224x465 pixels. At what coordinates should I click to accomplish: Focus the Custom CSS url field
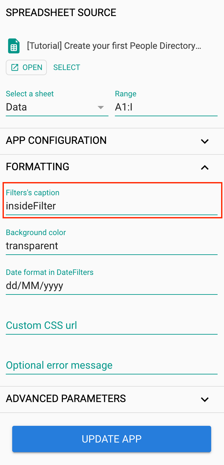point(112,326)
